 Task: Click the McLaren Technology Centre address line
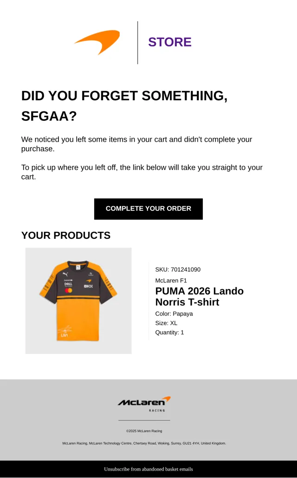pyautogui.click(x=144, y=443)
